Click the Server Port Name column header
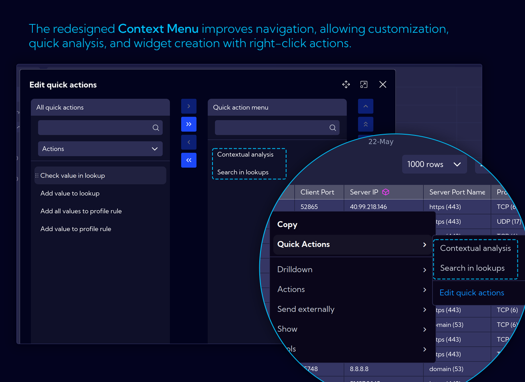The height and width of the screenshot is (382, 525). pyautogui.click(x=457, y=192)
